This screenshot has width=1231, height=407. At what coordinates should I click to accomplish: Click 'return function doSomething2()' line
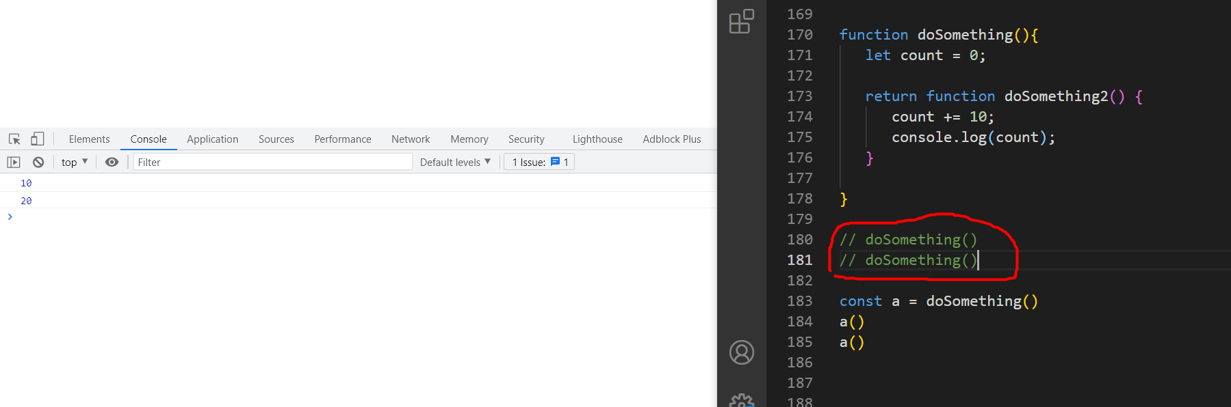pos(1004,96)
